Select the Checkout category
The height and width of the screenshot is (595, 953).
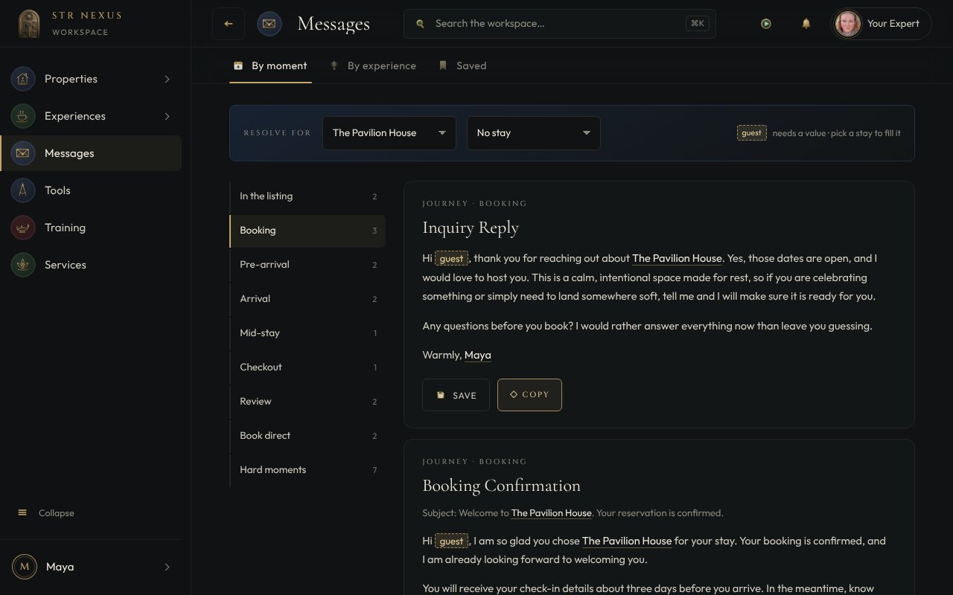[x=307, y=367]
